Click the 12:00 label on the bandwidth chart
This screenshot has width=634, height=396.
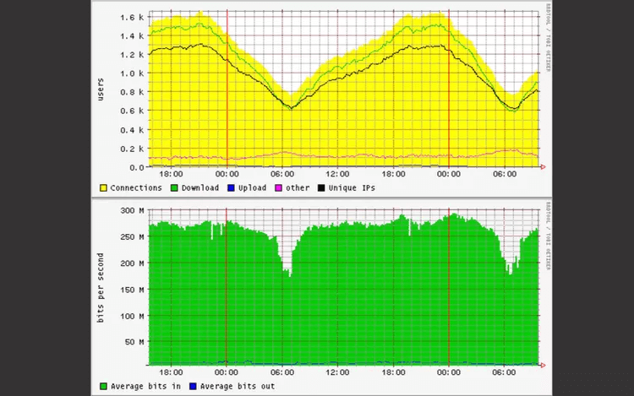[337, 372]
